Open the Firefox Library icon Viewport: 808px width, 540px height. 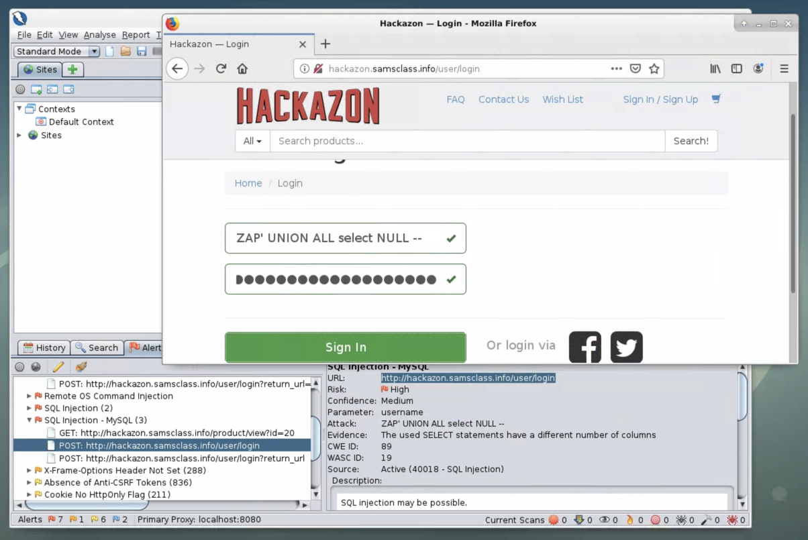(715, 68)
